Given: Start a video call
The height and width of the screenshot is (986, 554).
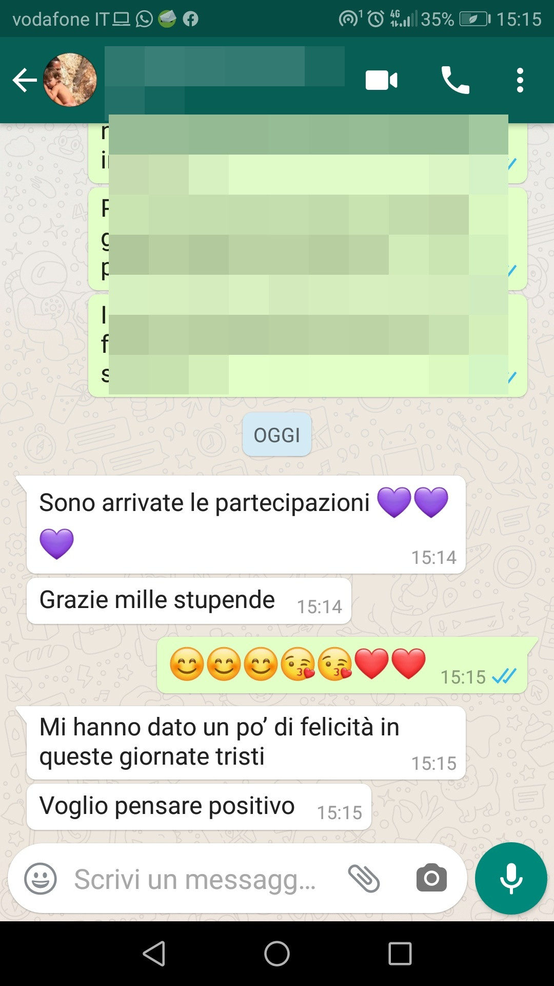Looking at the screenshot, I should tap(381, 80).
